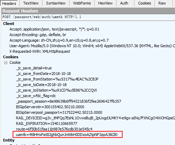Select the uamtk cookie value row
The width and height of the screenshot is (175, 145).
tap(67, 135)
